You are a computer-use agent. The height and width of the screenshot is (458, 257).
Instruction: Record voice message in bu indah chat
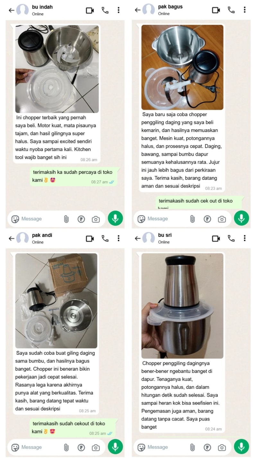point(115,219)
